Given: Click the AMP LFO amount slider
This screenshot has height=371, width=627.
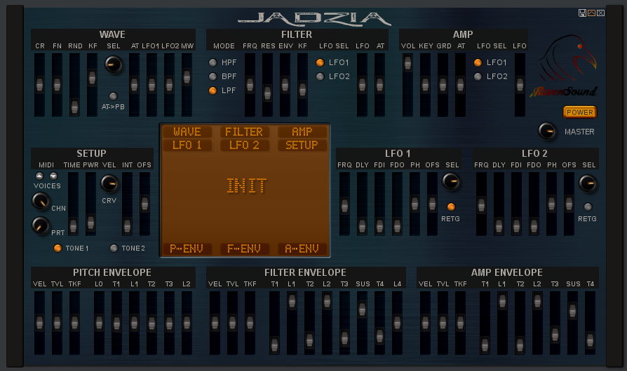Looking at the screenshot, I should coord(520,85).
